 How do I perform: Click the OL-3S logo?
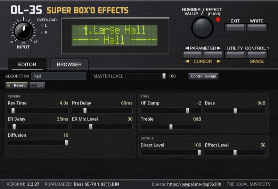[26, 10]
